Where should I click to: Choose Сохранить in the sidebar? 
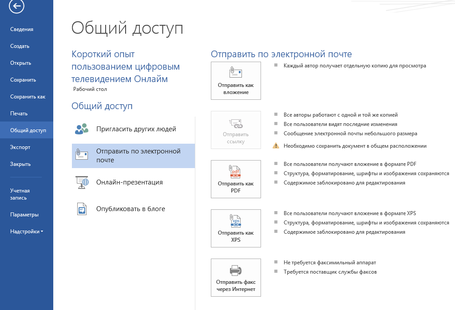tap(23, 80)
